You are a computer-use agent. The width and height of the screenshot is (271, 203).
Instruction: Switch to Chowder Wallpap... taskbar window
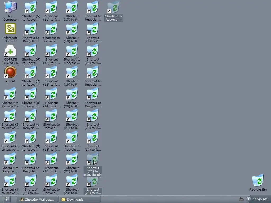click(x=37, y=199)
